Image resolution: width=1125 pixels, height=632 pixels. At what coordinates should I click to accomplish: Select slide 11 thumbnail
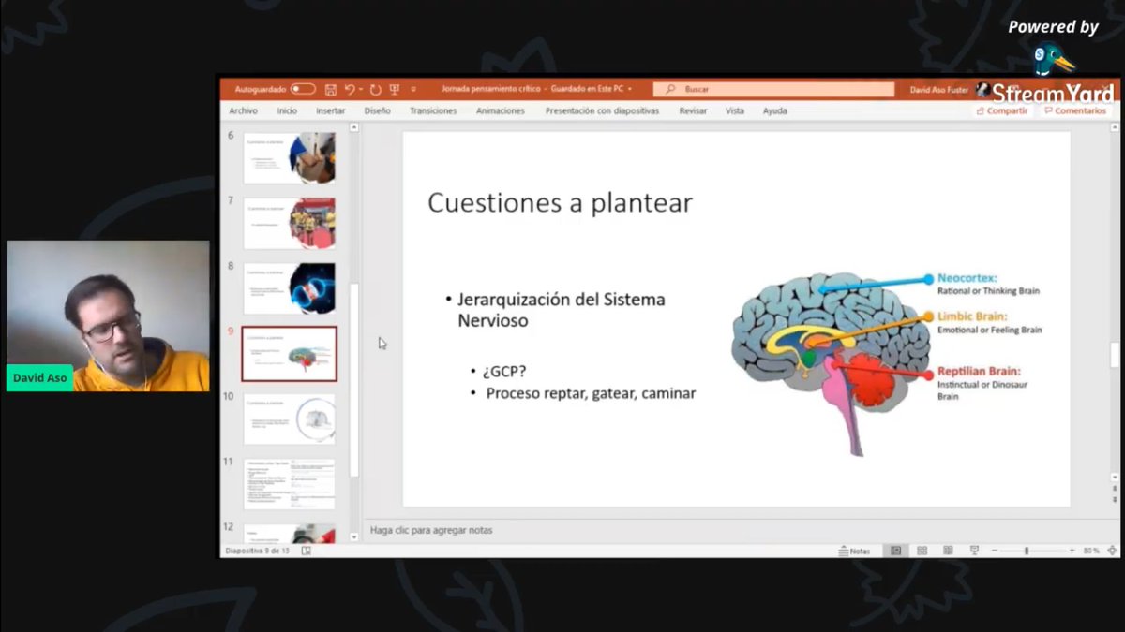[x=289, y=484]
